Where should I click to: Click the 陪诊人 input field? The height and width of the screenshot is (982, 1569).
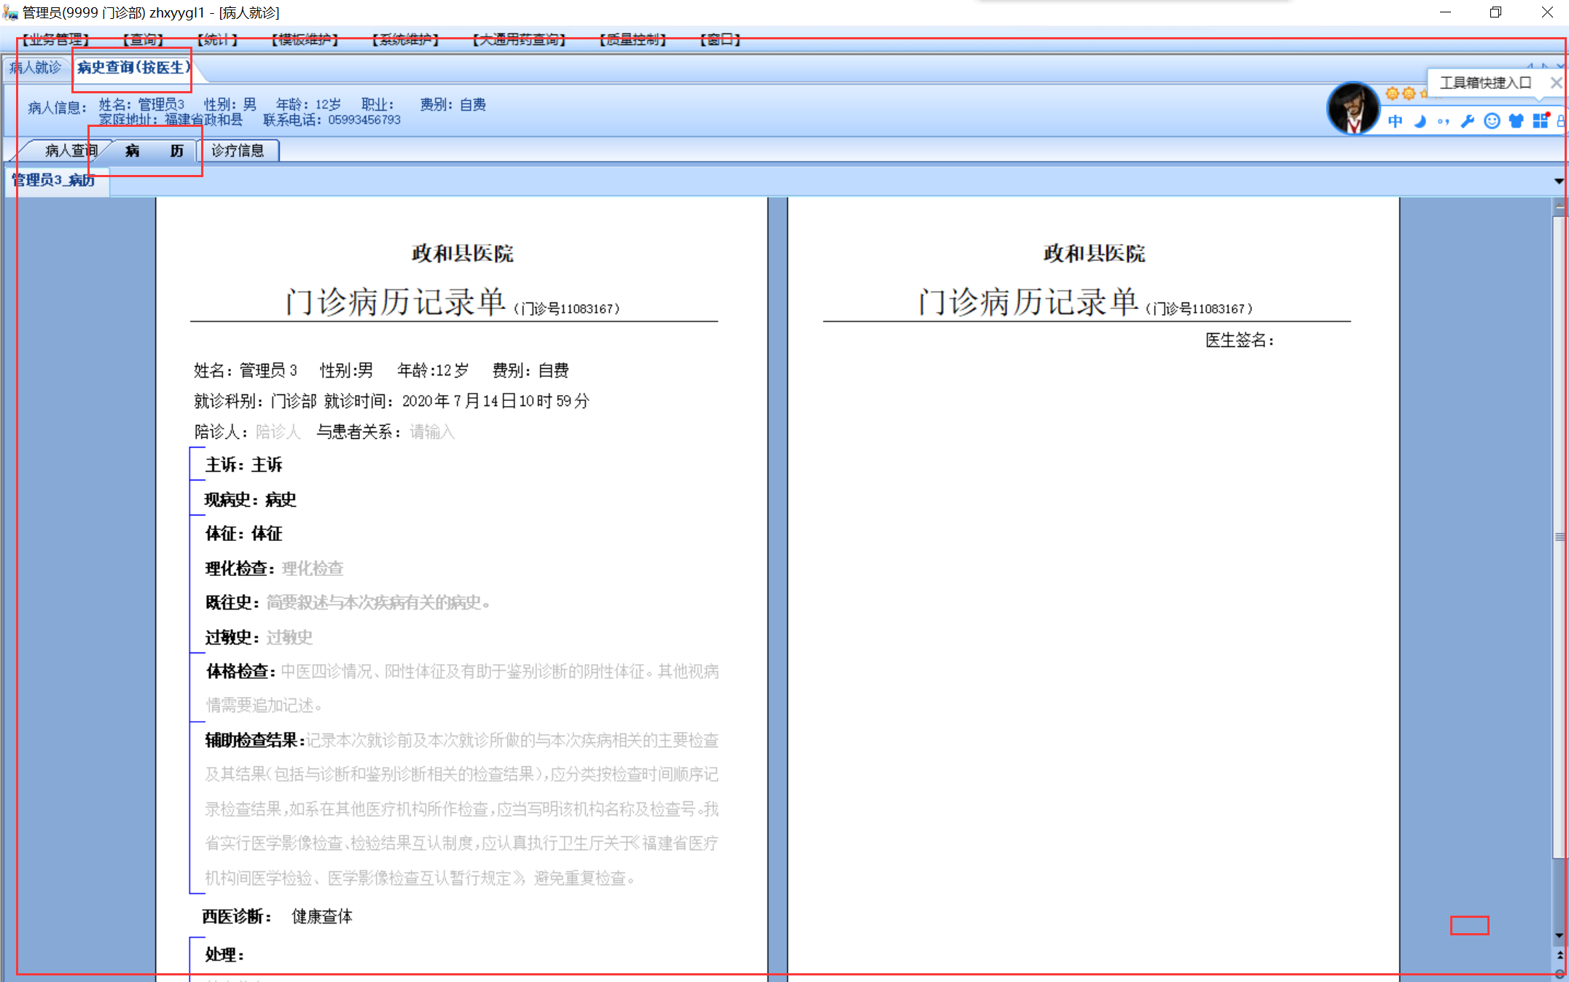click(278, 432)
